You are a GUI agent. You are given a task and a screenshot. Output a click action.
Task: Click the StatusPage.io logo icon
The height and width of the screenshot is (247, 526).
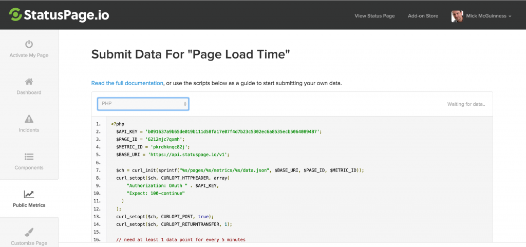pos(15,14)
